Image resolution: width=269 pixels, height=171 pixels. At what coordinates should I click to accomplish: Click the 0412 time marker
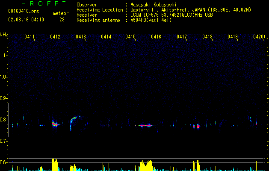[55, 37]
